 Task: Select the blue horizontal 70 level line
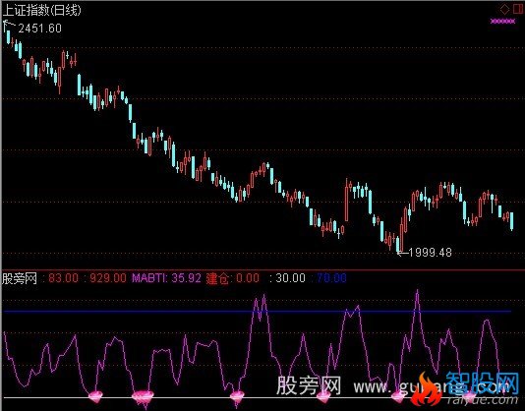tap(258, 312)
